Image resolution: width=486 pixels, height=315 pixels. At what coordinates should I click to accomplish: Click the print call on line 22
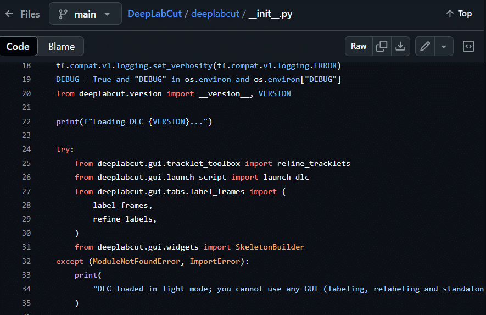[x=68, y=121]
